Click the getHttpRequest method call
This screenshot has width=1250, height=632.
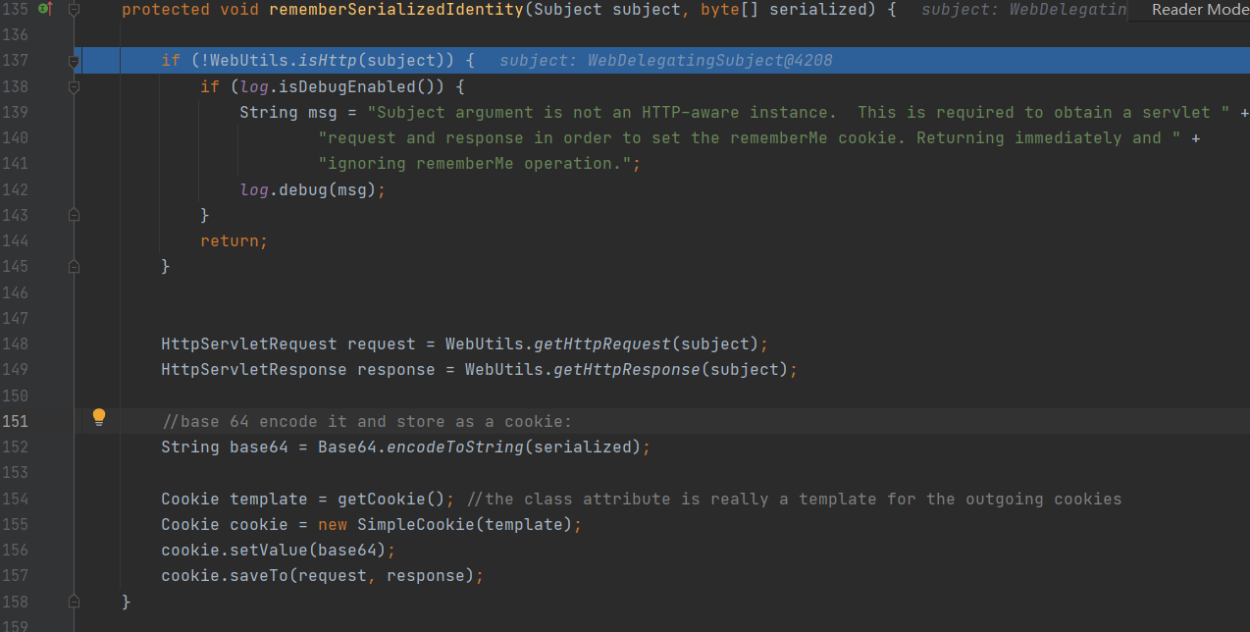tap(602, 344)
